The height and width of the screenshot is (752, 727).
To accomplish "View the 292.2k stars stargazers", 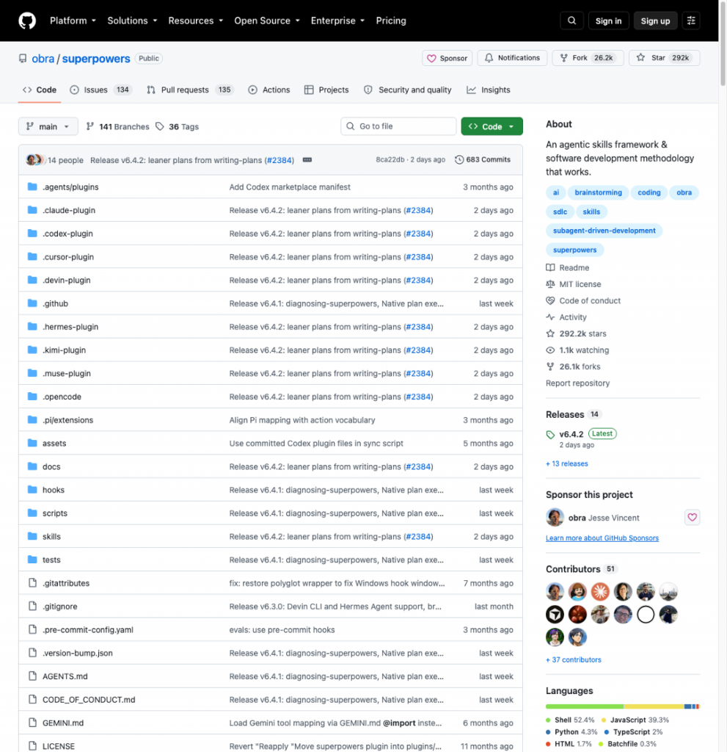I will click(577, 333).
